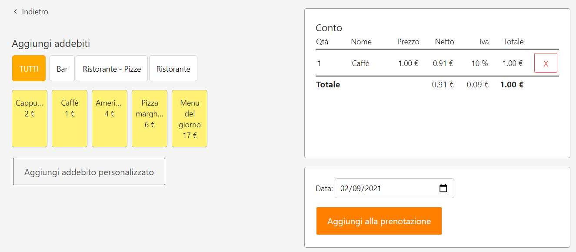Click the back chevron arrow icon
The image size is (576, 252).
[x=15, y=12]
